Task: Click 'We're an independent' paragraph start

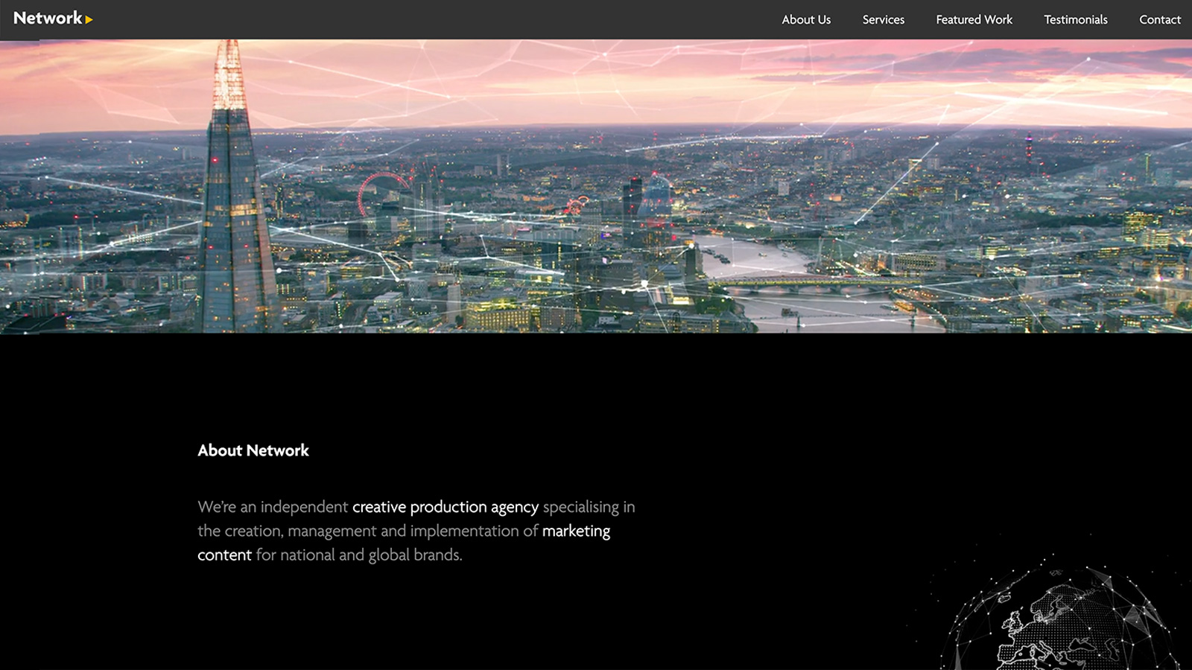Action: point(272,507)
